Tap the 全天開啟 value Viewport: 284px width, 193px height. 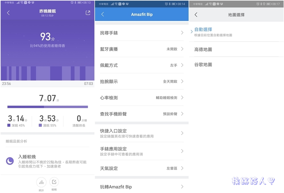[x=170, y=81]
